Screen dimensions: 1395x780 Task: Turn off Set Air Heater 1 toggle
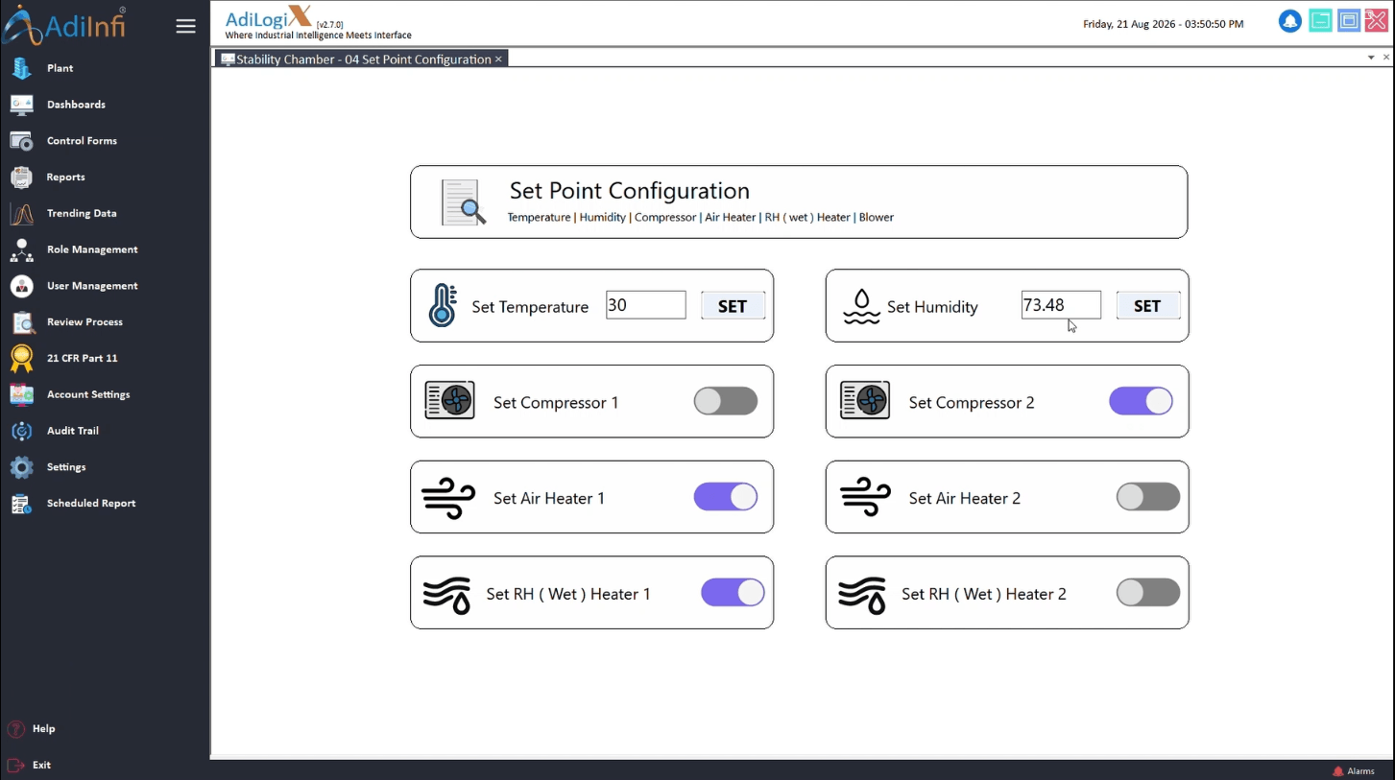[x=726, y=497]
